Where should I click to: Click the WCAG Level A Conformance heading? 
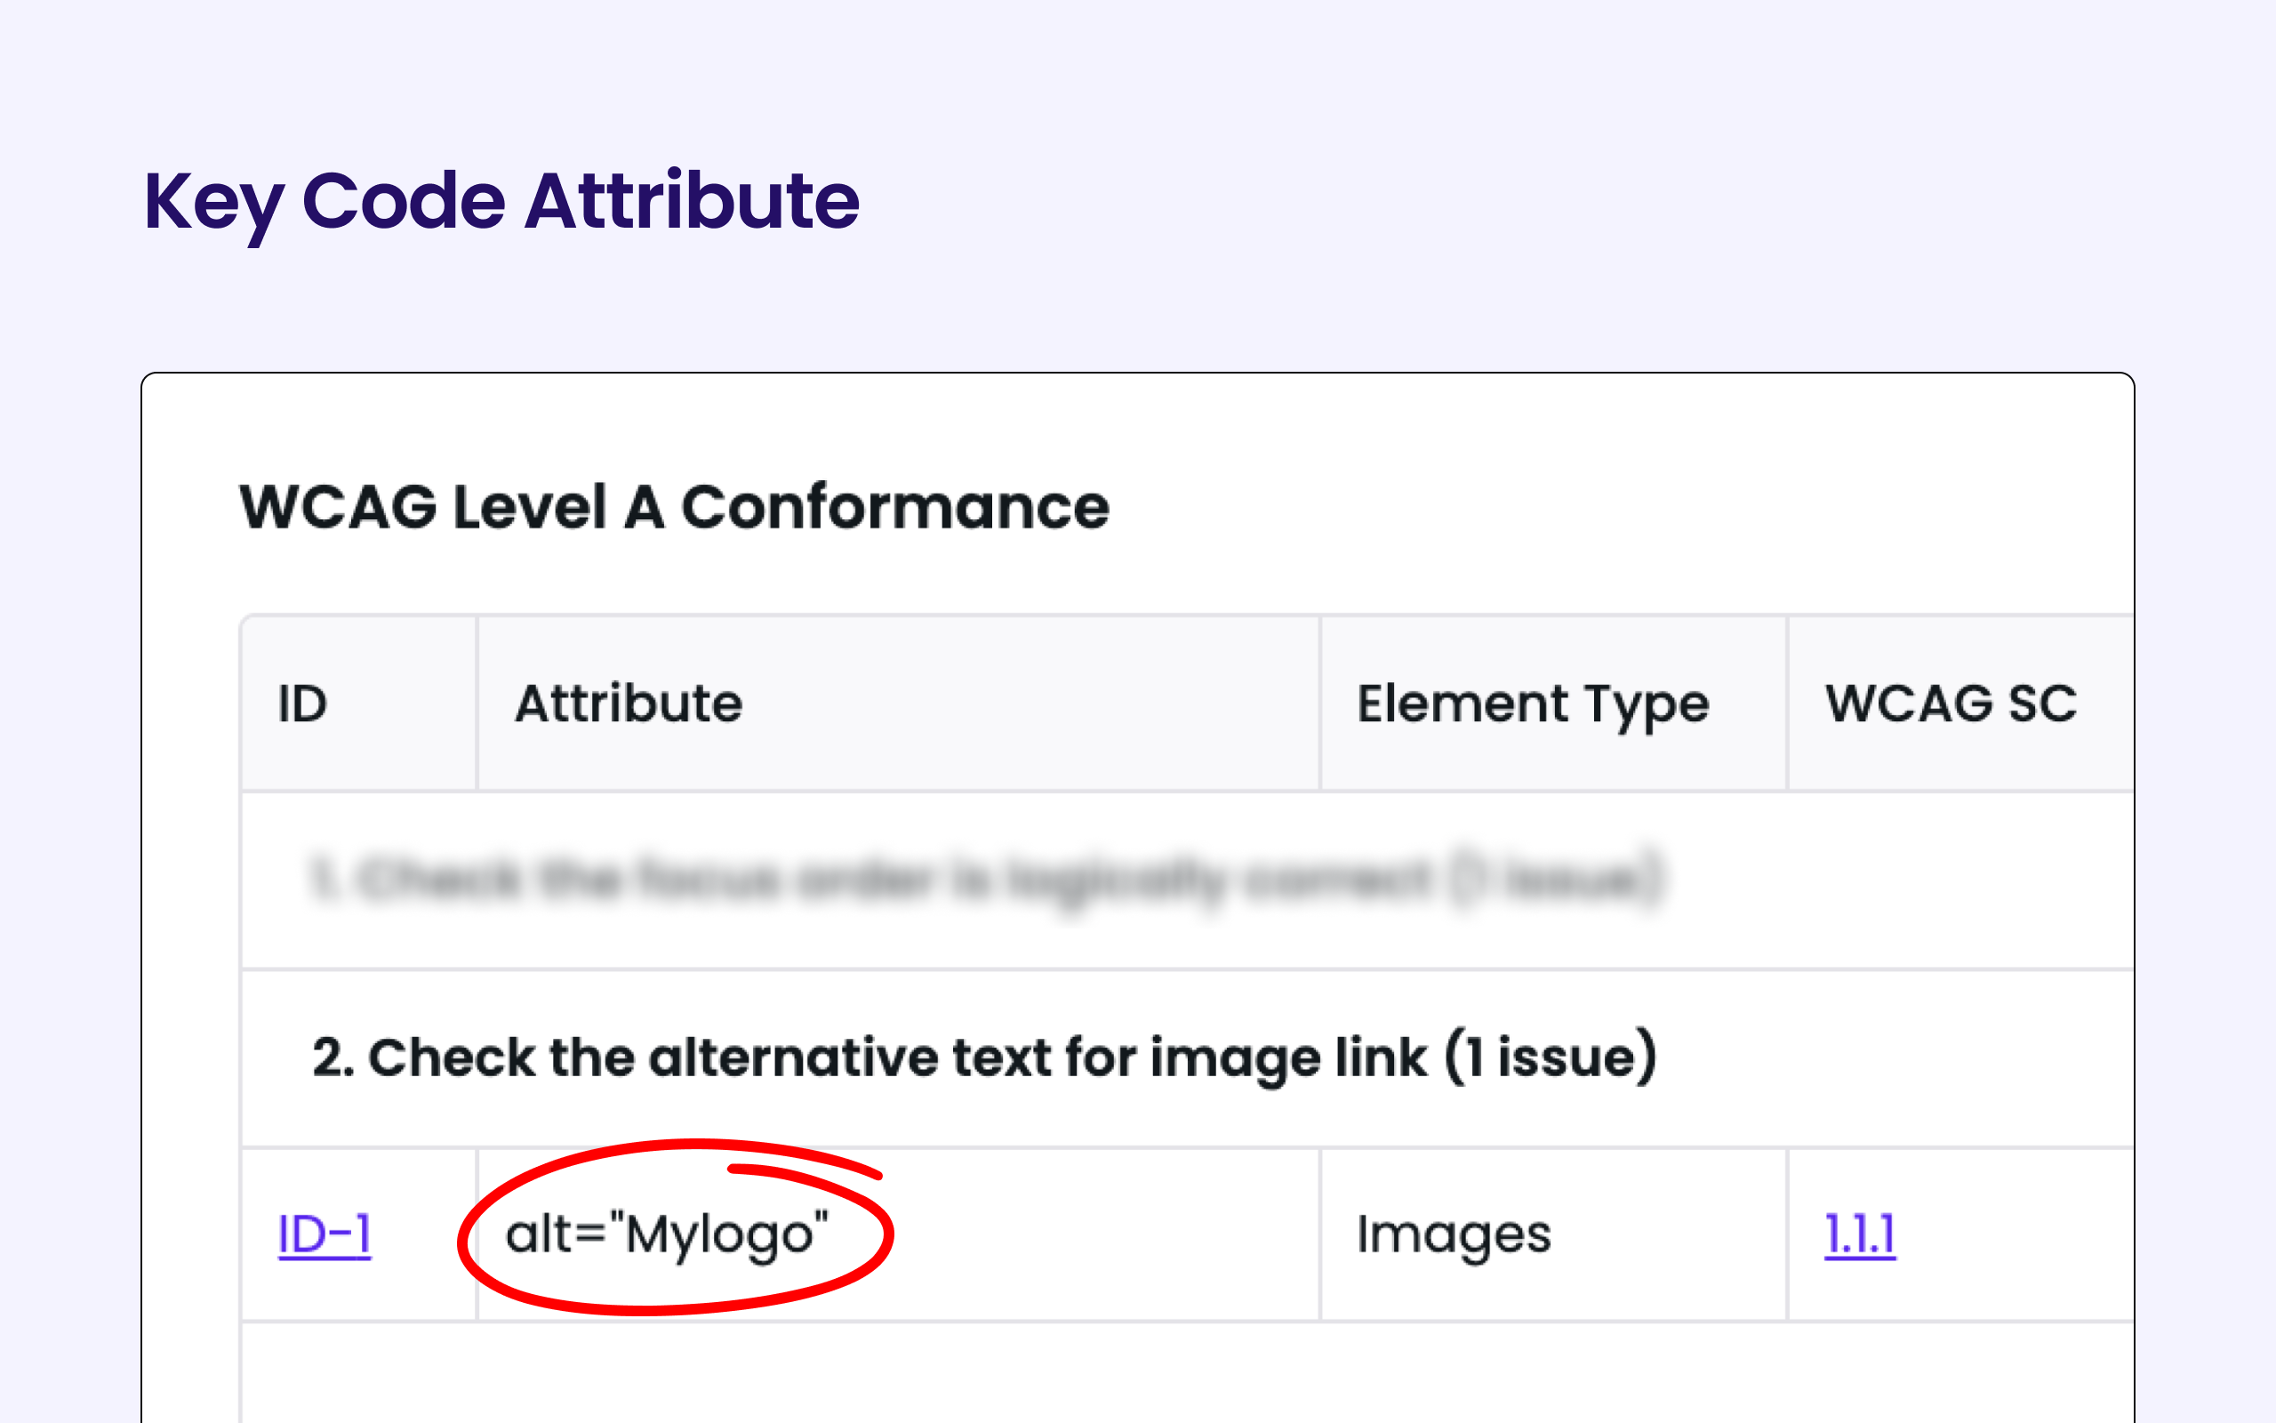coord(674,507)
